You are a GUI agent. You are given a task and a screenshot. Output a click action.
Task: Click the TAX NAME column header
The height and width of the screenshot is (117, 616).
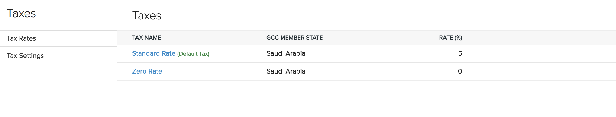pos(146,38)
